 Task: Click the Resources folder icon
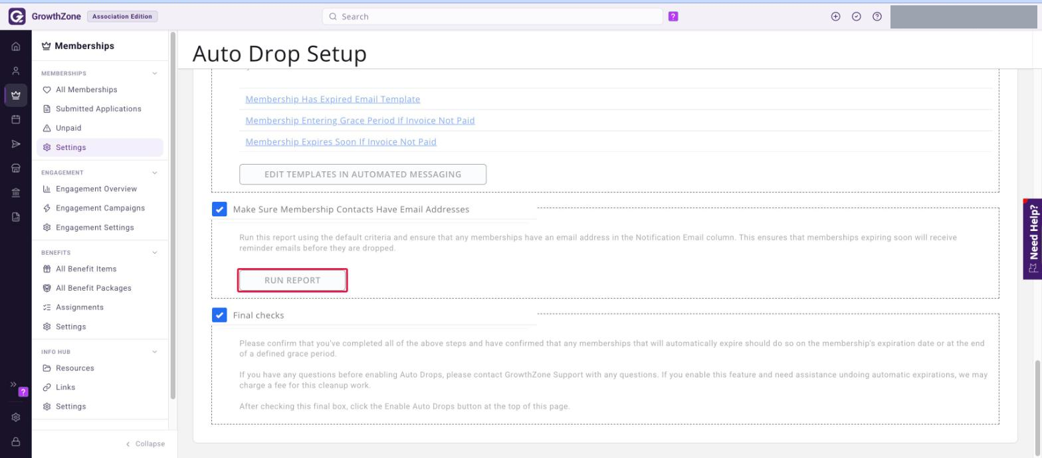(x=47, y=368)
